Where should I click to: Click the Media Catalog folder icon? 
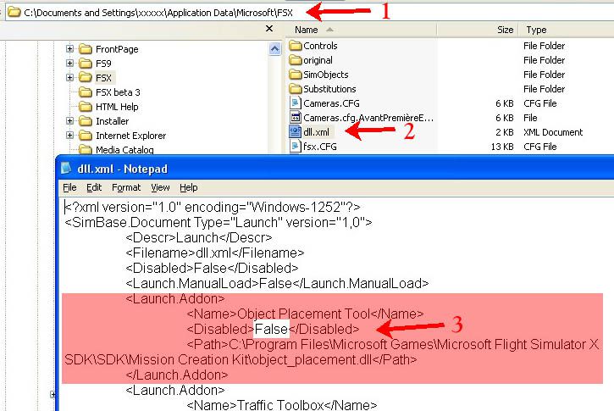click(85, 149)
